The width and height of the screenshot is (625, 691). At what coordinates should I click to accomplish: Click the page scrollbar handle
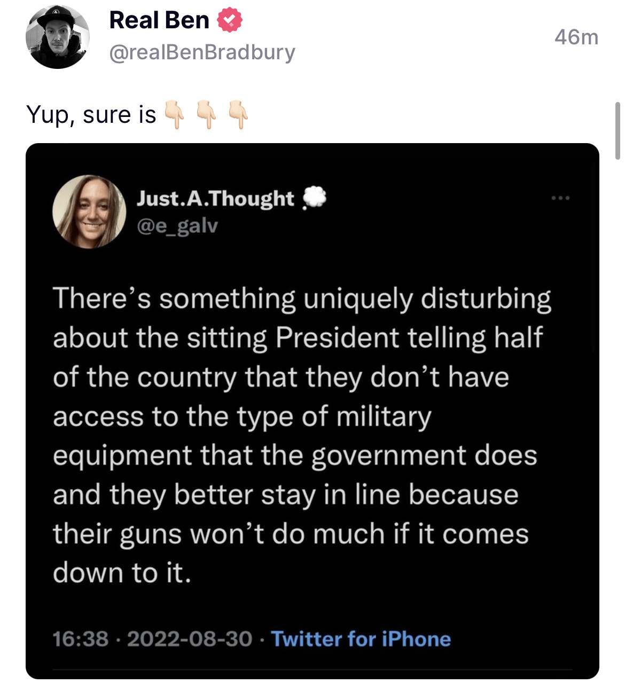pos(618,131)
